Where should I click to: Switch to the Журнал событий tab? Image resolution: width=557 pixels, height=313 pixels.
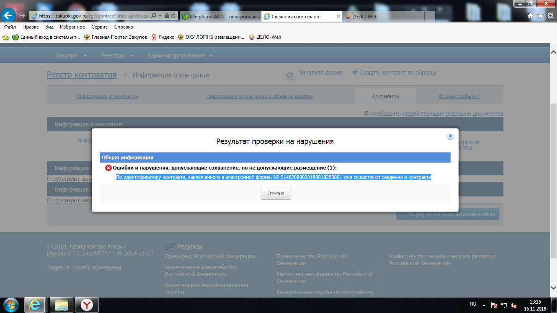coord(458,96)
